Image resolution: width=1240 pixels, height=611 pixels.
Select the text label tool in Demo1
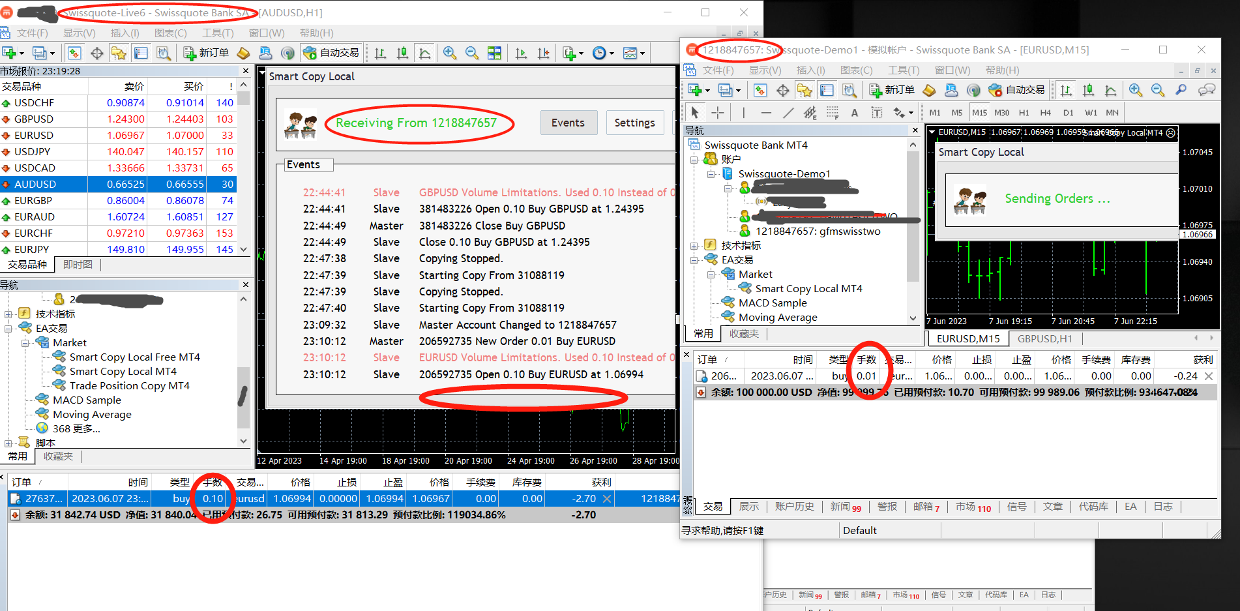point(877,113)
